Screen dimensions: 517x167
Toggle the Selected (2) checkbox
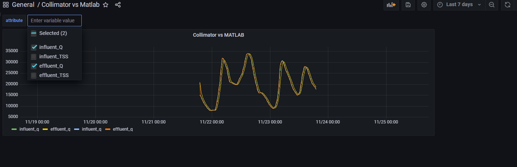pyautogui.click(x=34, y=33)
